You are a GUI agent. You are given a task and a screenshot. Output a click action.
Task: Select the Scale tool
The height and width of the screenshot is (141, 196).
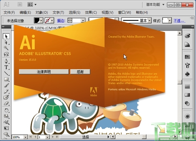[6, 116]
